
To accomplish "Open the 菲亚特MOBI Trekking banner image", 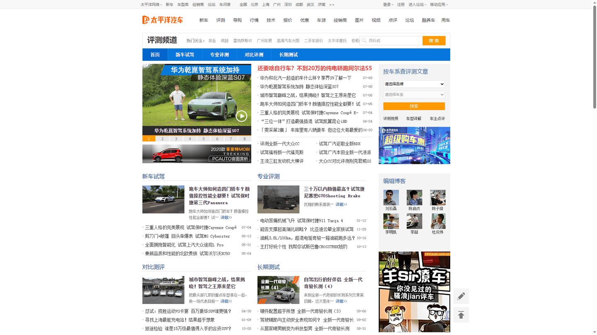I will pos(197,154).
